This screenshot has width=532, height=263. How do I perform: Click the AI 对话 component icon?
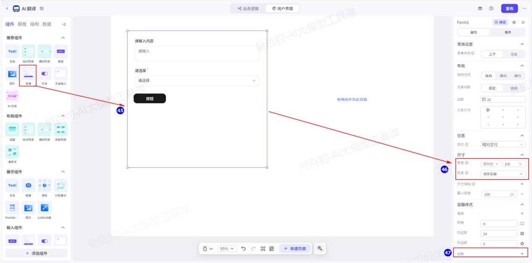pos(12,96)
